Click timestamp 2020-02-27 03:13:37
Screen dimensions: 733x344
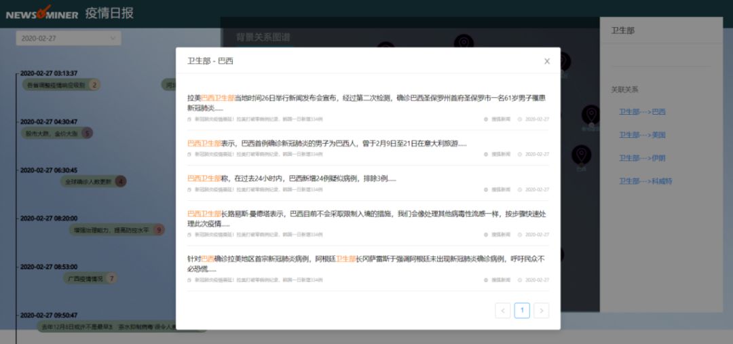tap(49, 73)
